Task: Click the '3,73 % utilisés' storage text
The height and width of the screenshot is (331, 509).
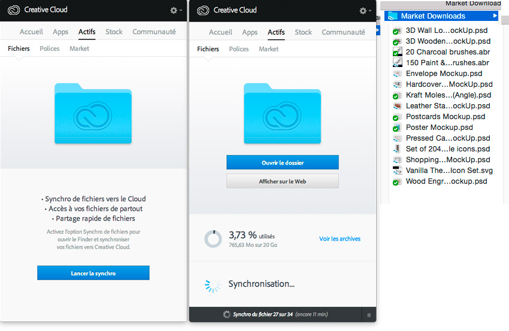Action: (252, 235)
